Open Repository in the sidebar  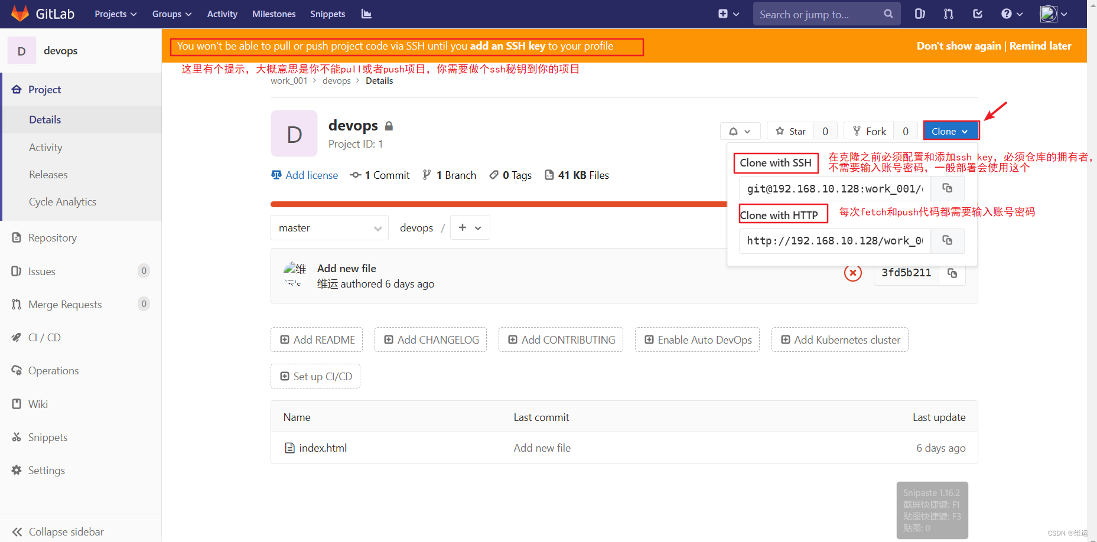tap(53, 237)
